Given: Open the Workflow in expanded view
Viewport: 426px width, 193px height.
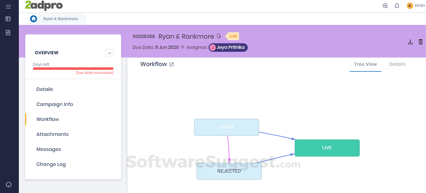Looking at the screenshot, I should click(172, 64).
